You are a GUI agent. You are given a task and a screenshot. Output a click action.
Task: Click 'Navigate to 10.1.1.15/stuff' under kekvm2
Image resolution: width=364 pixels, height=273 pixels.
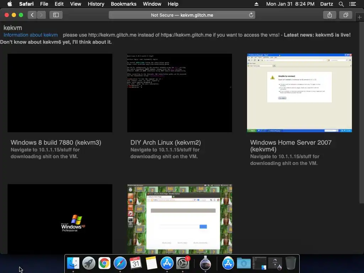pos(165,153)
